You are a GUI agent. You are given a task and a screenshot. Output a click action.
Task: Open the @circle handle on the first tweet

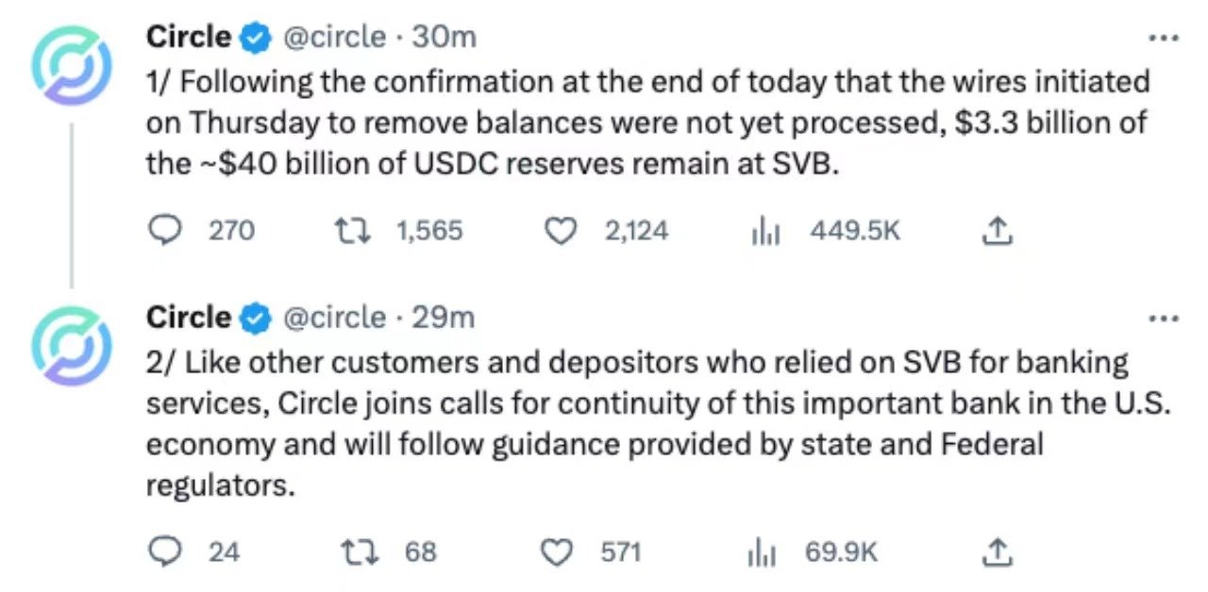(335, 37)
